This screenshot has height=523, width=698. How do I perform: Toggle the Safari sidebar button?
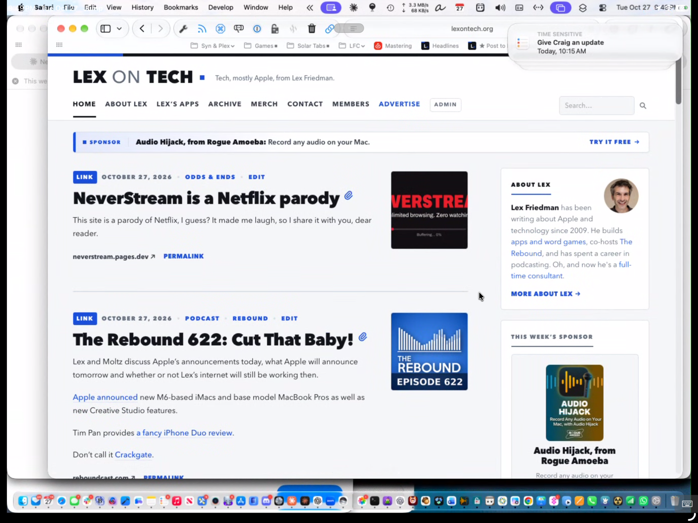[105, 29]
